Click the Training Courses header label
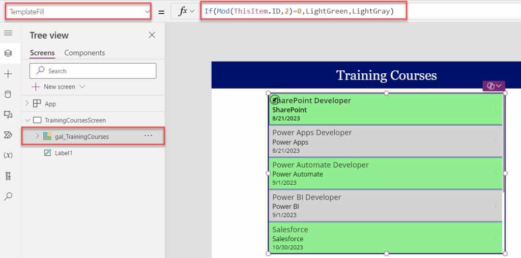This screenshot has width=521, height=258. coord(387,75)
